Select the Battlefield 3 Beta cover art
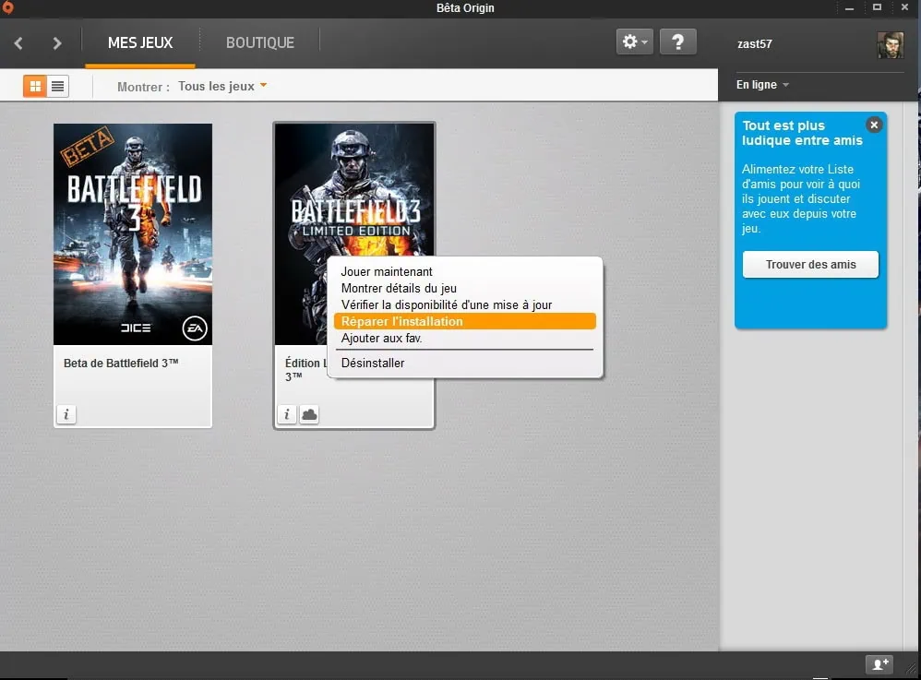This screenshot has height=680, width=921. point(133,234)
